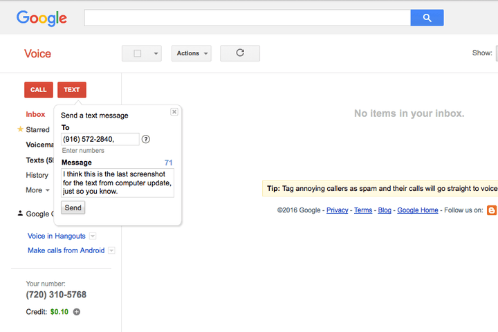
Task: Tick the select all checkbox in toolbar
Action: [138, 53]
